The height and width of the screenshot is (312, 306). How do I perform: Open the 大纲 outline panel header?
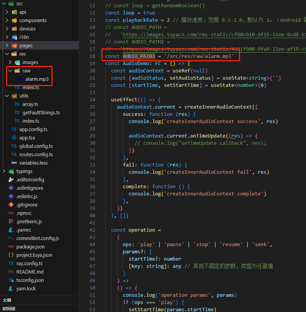coord(39,300)
